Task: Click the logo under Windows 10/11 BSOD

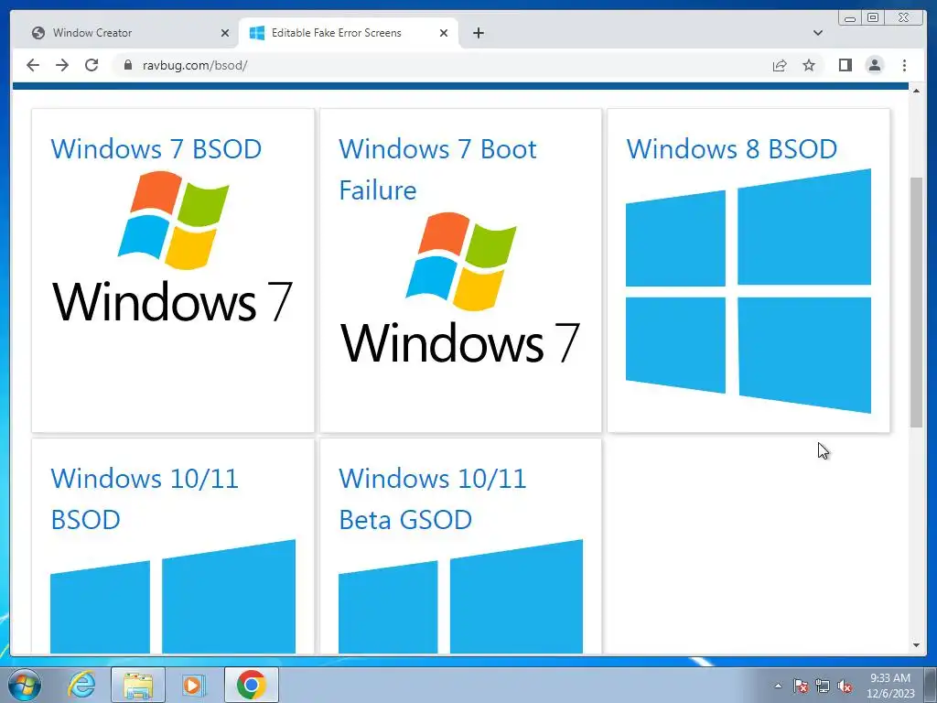Action: pos(173,597)
